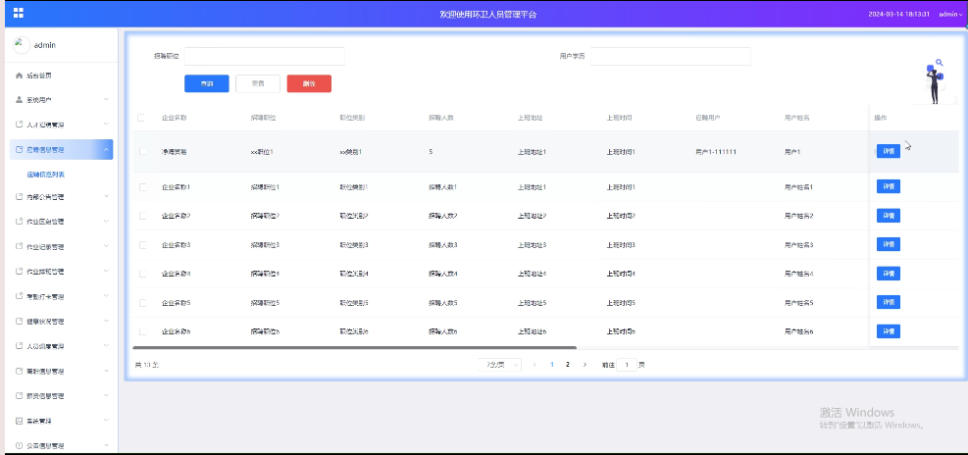Check the box for row 企业名称4
This screenshot has width=968, height=455.
click(142, 274)
